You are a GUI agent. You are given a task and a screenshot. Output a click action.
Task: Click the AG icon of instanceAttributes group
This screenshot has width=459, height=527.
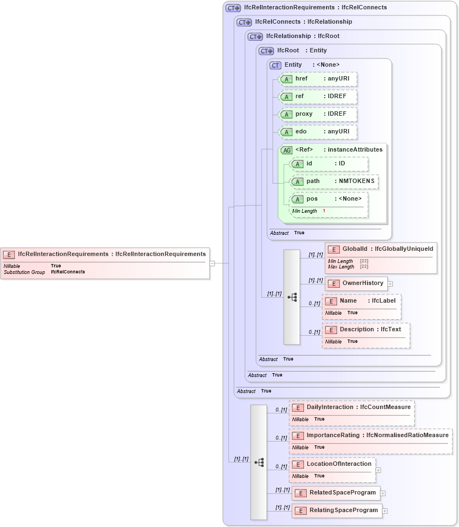[x=286, y=149]
